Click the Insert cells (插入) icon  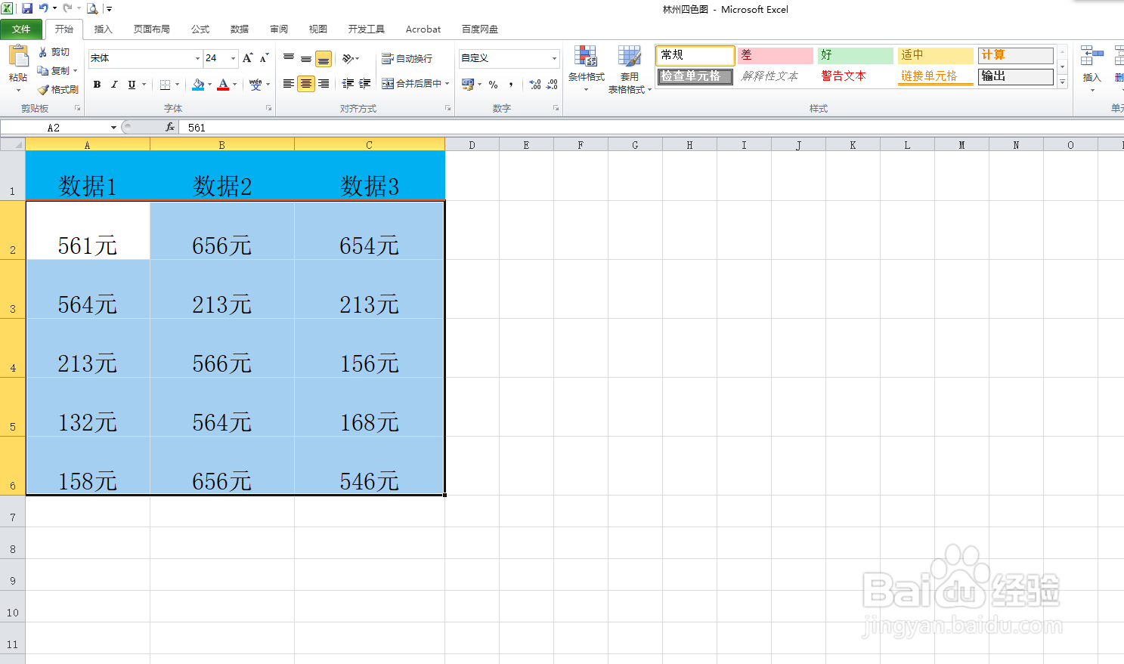click(1091, 56)
